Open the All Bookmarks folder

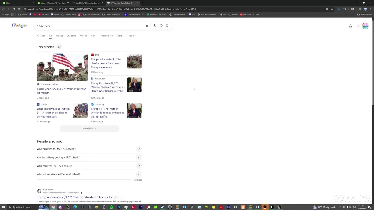(x=364, y=15)
